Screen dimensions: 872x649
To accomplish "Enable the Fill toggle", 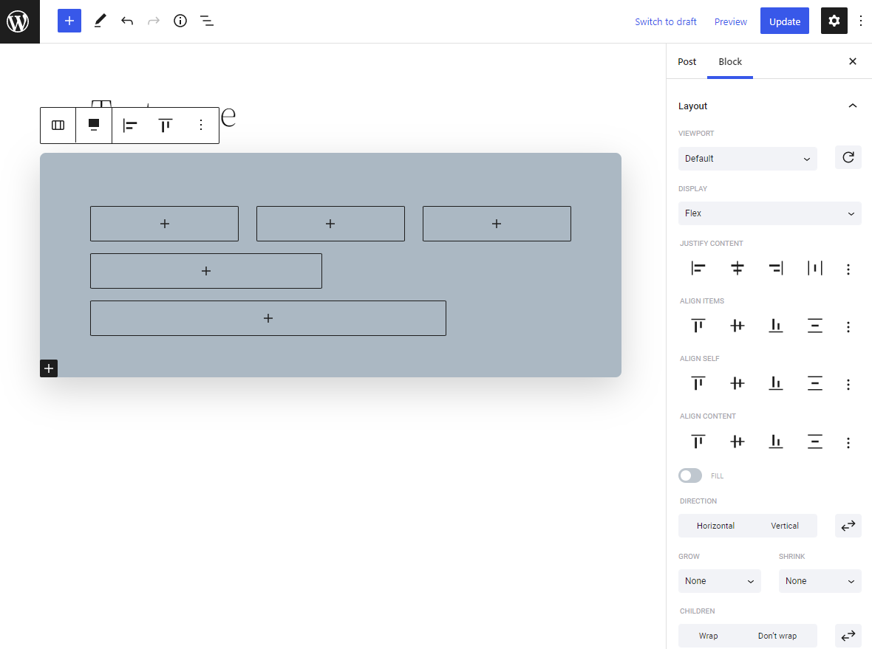I will [690, 475].
